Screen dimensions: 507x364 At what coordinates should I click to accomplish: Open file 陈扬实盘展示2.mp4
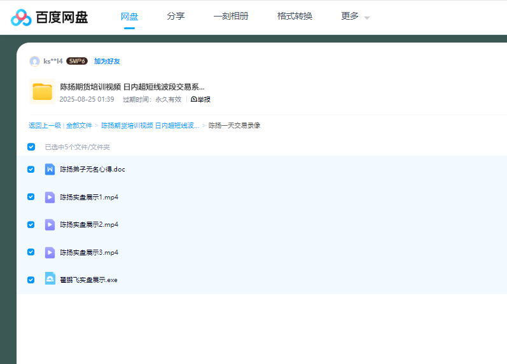pyautogui.click(x=89, y=224)
